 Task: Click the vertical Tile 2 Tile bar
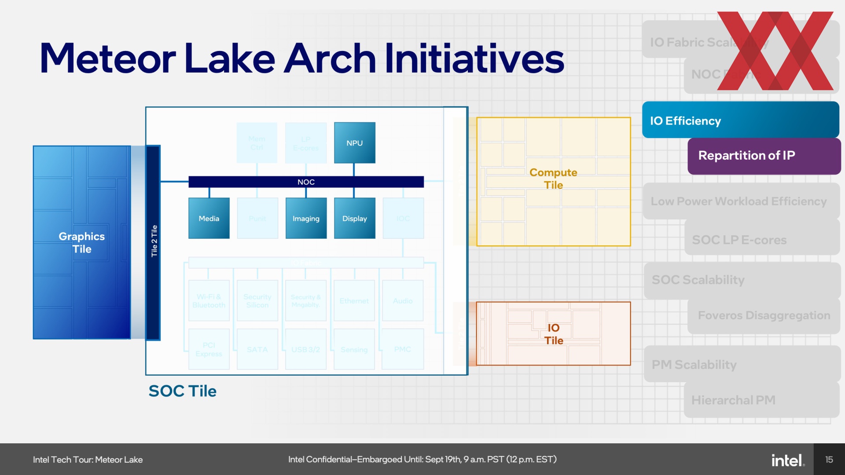click(153, 242)
